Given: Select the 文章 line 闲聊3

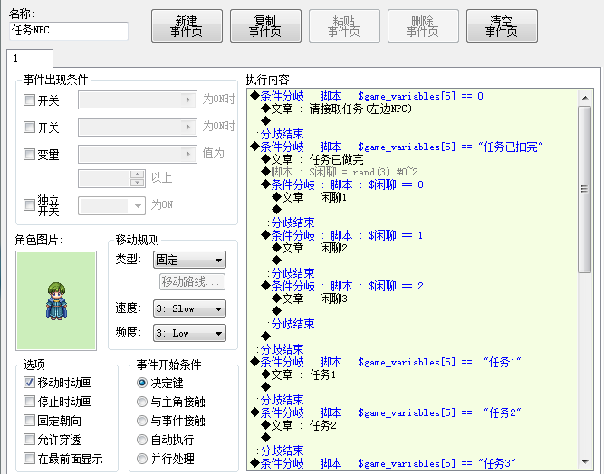Looking at the screenshot, I should [310, 299].
